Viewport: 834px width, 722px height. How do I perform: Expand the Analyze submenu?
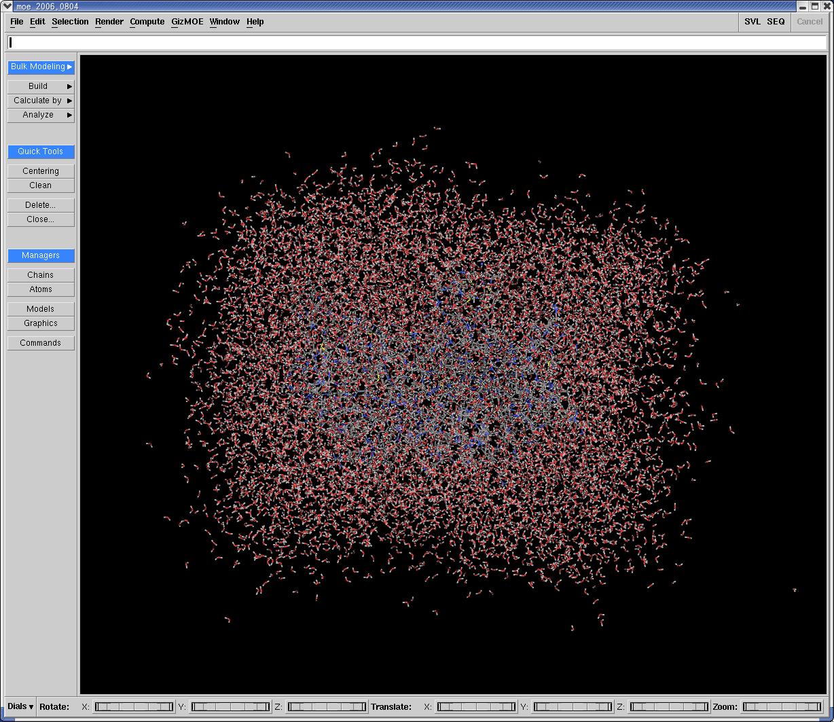click(41, 115)
